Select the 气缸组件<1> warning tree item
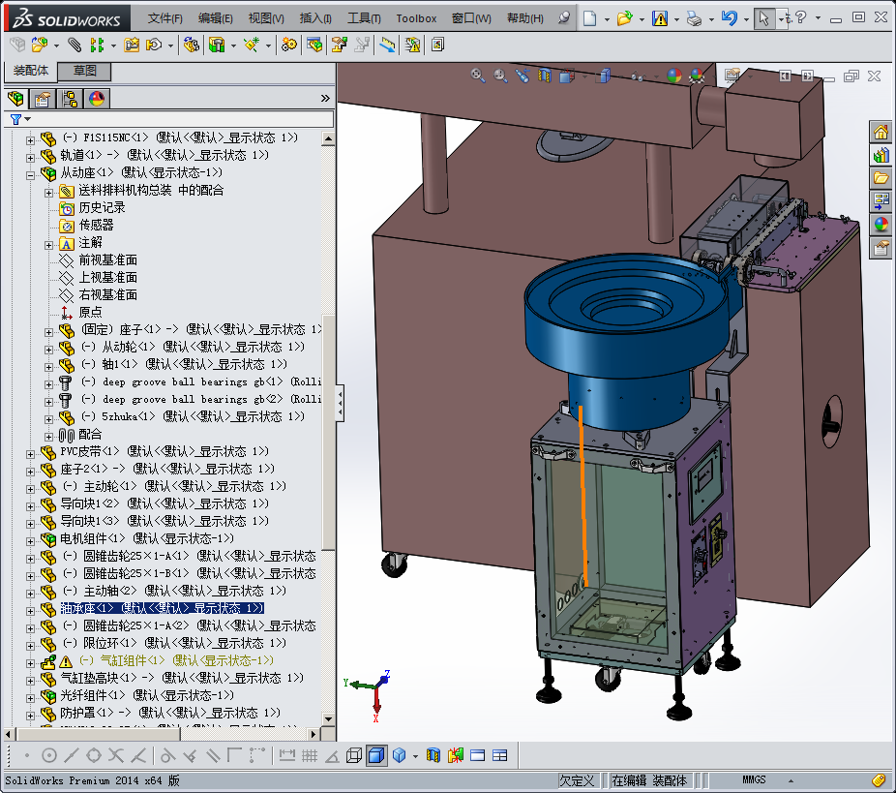896x793 pixels. point(176,661)
